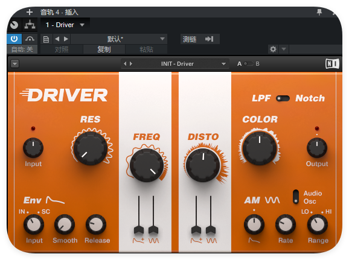Click the Env Release knob
349x260 pixels.
coord(96,224)
